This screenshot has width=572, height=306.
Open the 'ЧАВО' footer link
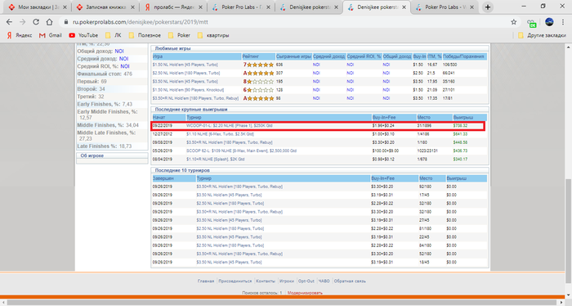coord(324,281)
